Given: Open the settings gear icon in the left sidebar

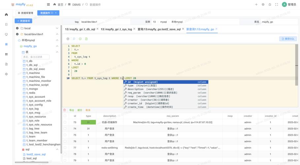Looking at the screenshot, I should pyautogui.click(x=6, y=74).
